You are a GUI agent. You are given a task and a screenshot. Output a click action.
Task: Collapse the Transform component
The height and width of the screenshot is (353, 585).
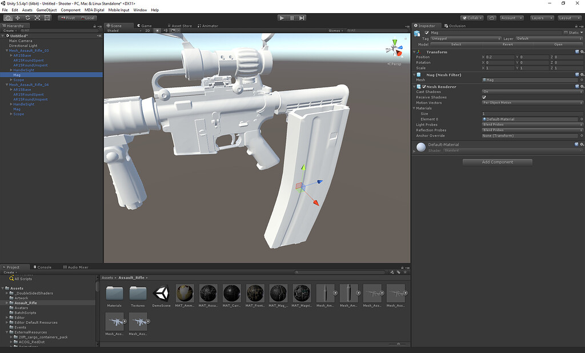click(x=414, y=51)
